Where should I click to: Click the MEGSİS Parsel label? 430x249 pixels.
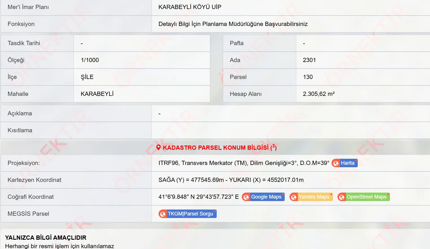[x=28, y=214]
